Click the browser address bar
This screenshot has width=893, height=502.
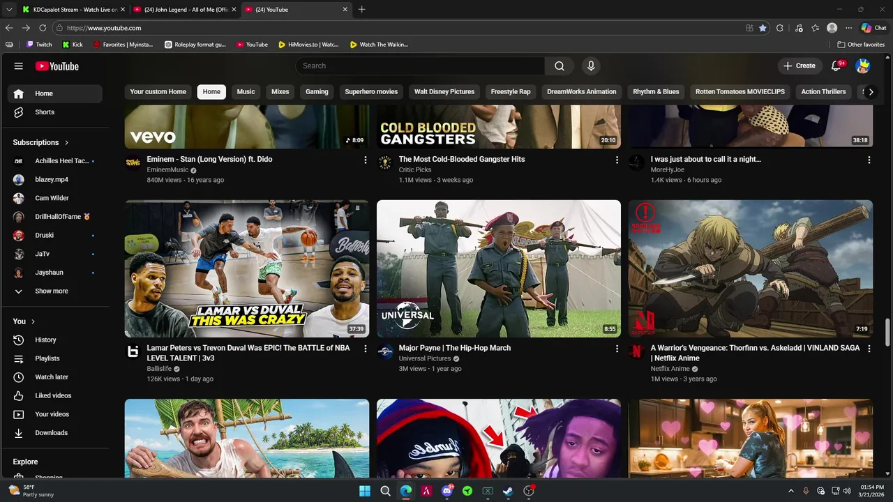(x=398, y=28)
